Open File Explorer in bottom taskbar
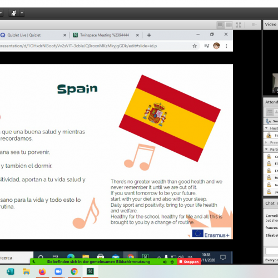The height and width of the screenshot is (278, 278). [x=26, y=272]
